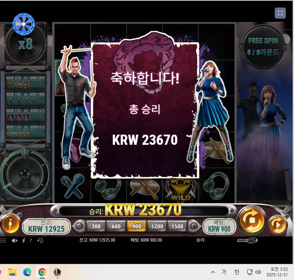Select the 600 bet level

click(116, 226)
